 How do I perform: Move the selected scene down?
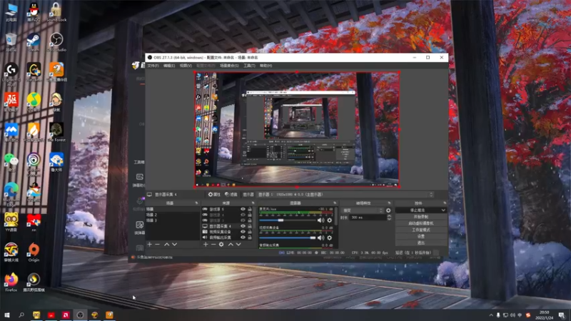(174, 244)
